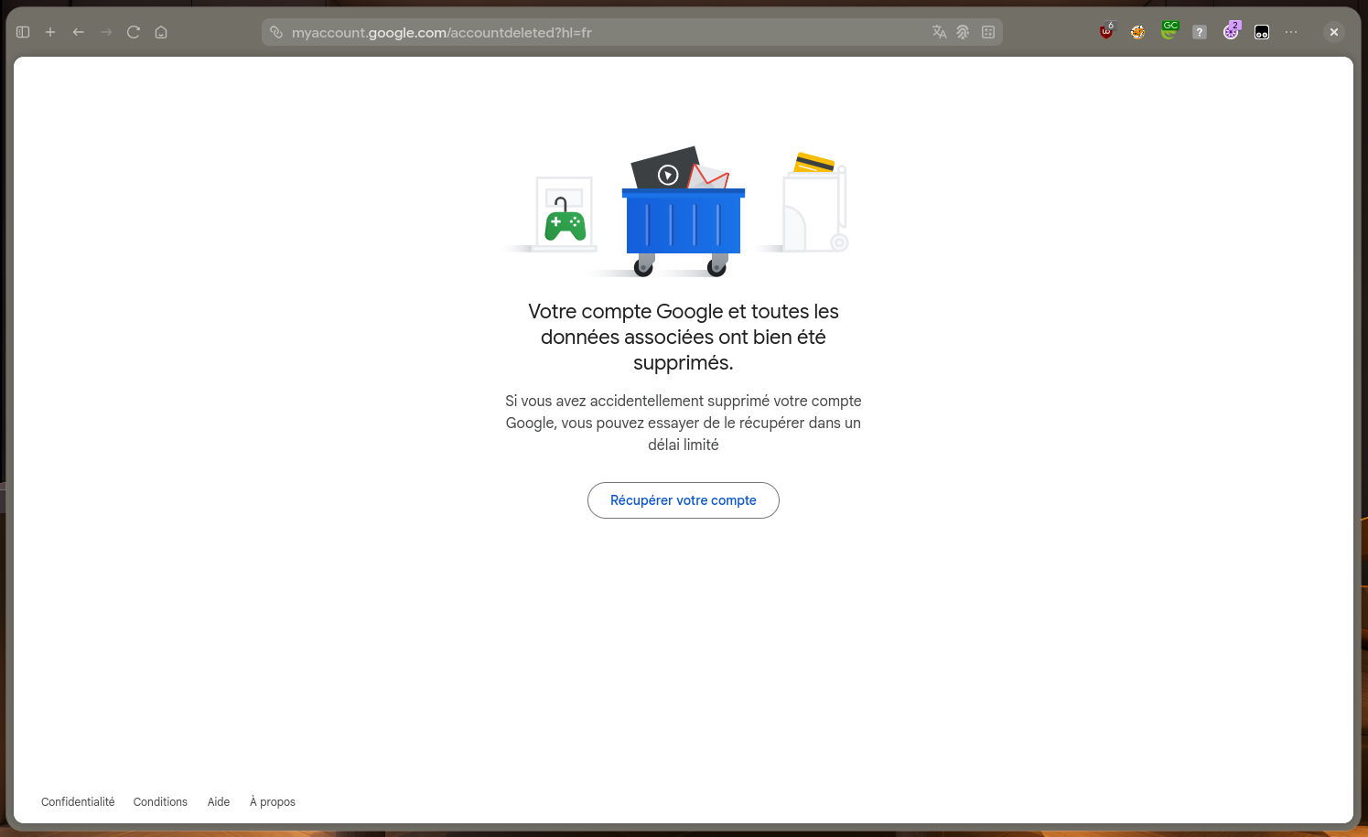Viewport: 1368px width, 837px height.
Task: Navigate back using the left arrow
Action: point(78,31)
